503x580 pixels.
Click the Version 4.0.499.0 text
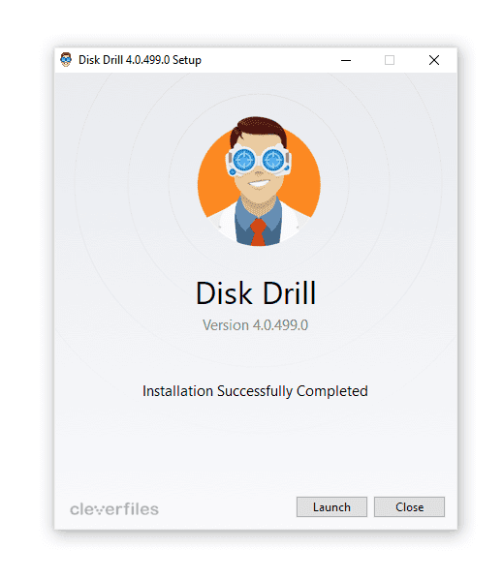pyautogui.click(x=256, y=325)
